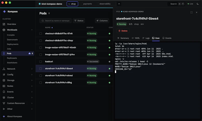
Task: Select checkbox for loadcurl pod
Action: (41, 62)
